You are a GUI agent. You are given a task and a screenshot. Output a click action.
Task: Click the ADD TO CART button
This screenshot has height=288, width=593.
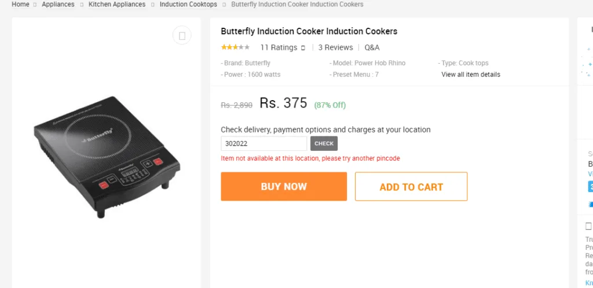tap(411, 187)
